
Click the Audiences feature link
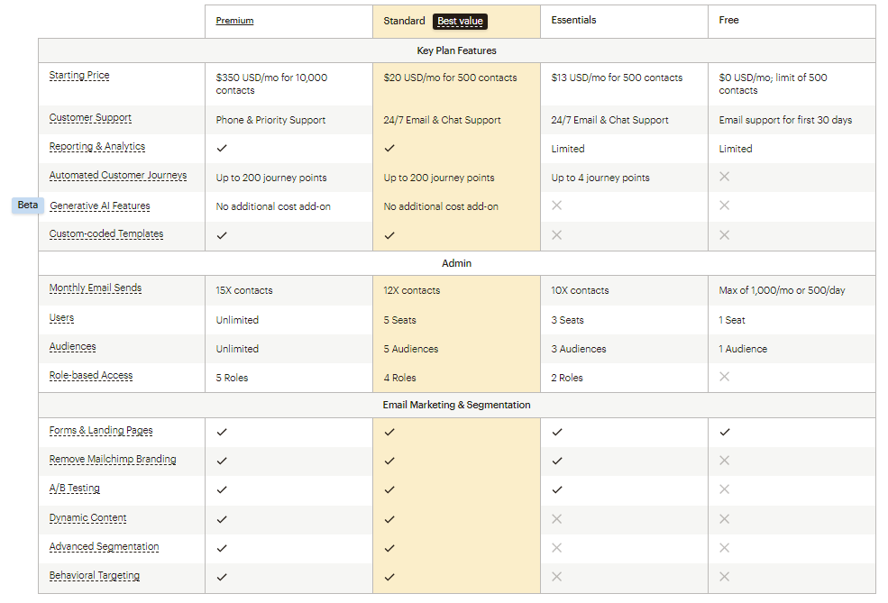click(72, 346)
